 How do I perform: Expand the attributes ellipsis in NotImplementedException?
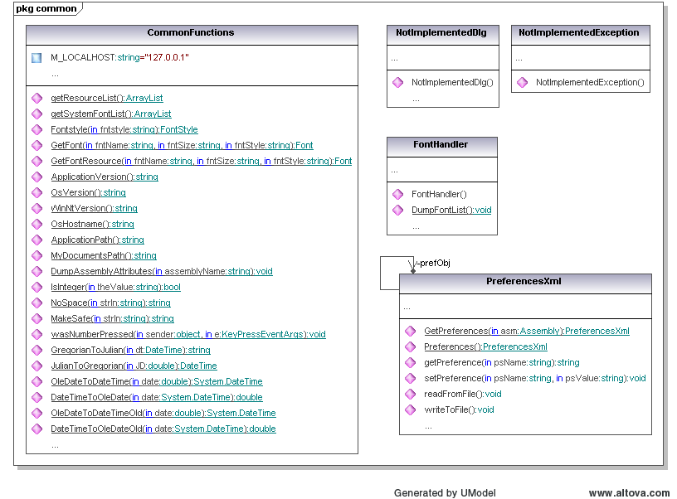click(x=519, y=59)
